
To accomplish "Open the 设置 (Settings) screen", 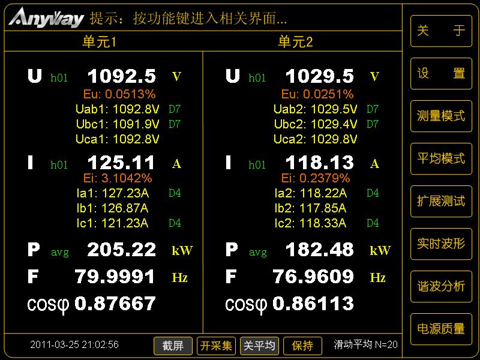I will coord(441,73).
